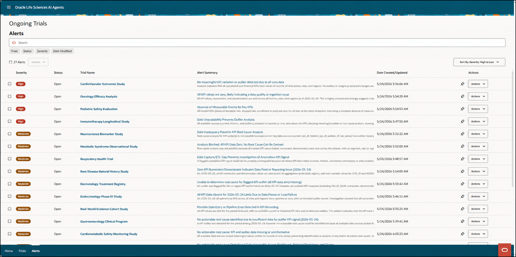This screenshot has width=516, height=257.
Task: Go to the Home tab in footer
Action: (x=9, y=251)
